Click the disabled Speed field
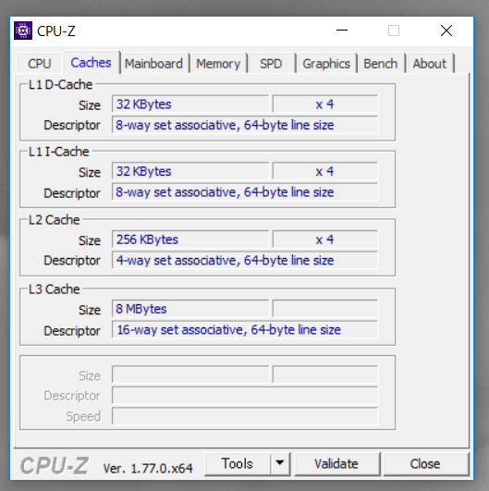This screenshot has width=489, height=491. (245, 416)
